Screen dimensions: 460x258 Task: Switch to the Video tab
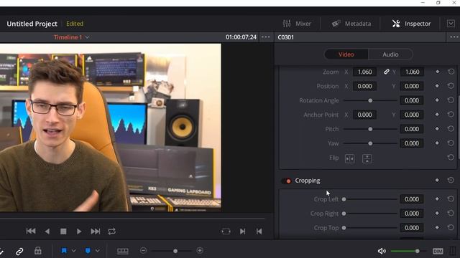[346, 54]
